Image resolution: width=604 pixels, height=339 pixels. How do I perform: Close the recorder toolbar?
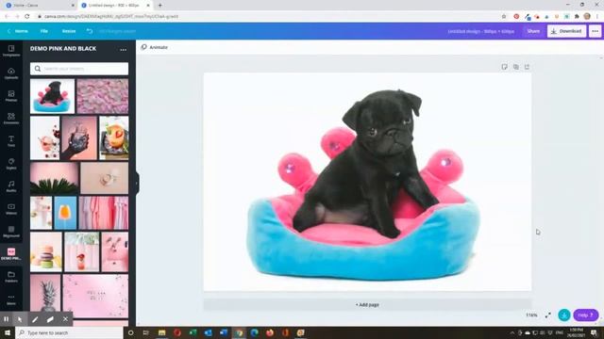[x=65, y=319]
